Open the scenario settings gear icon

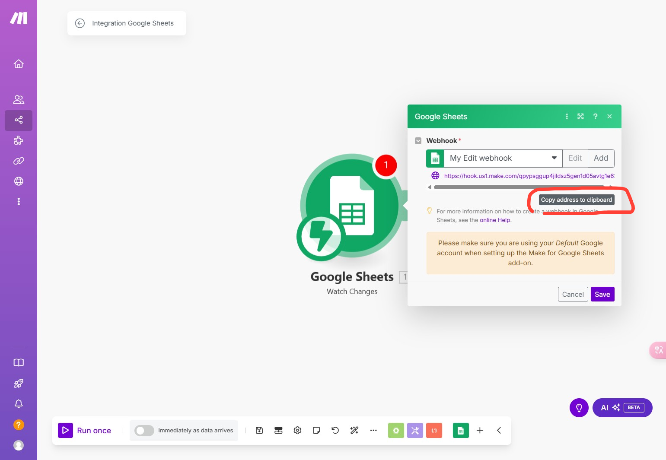tap(297, 430)
